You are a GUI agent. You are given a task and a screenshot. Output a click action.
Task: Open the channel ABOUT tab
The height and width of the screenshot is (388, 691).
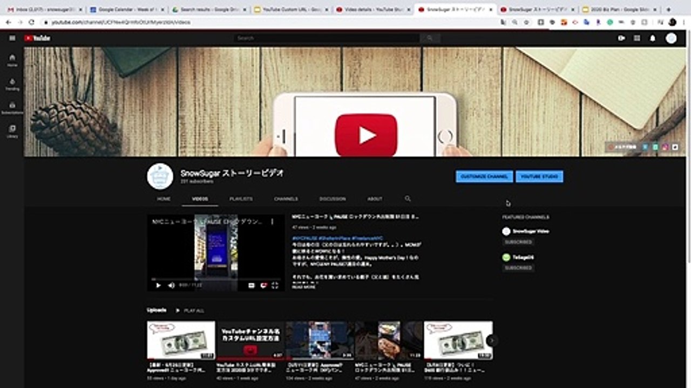[375, 199]
